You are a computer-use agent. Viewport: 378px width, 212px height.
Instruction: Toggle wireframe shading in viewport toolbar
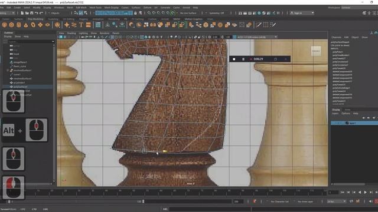tap(142, 37)
